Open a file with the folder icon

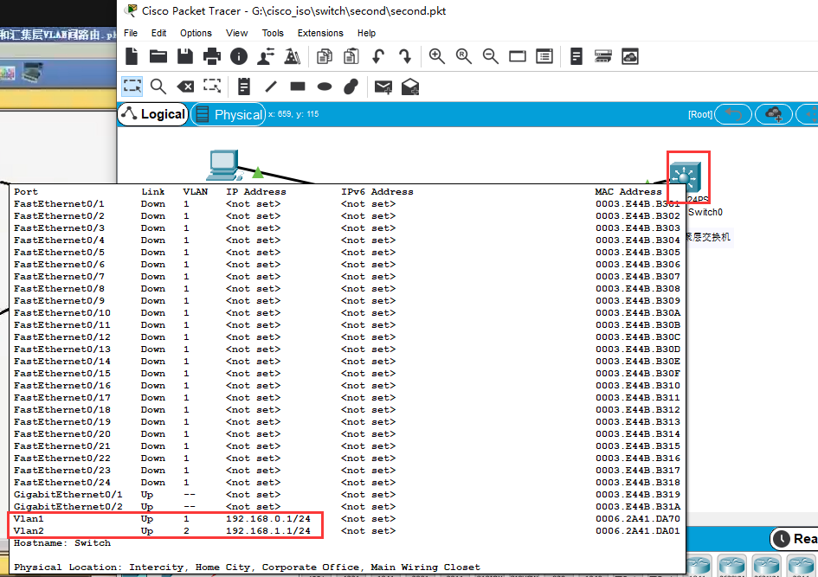coord(158,56)
